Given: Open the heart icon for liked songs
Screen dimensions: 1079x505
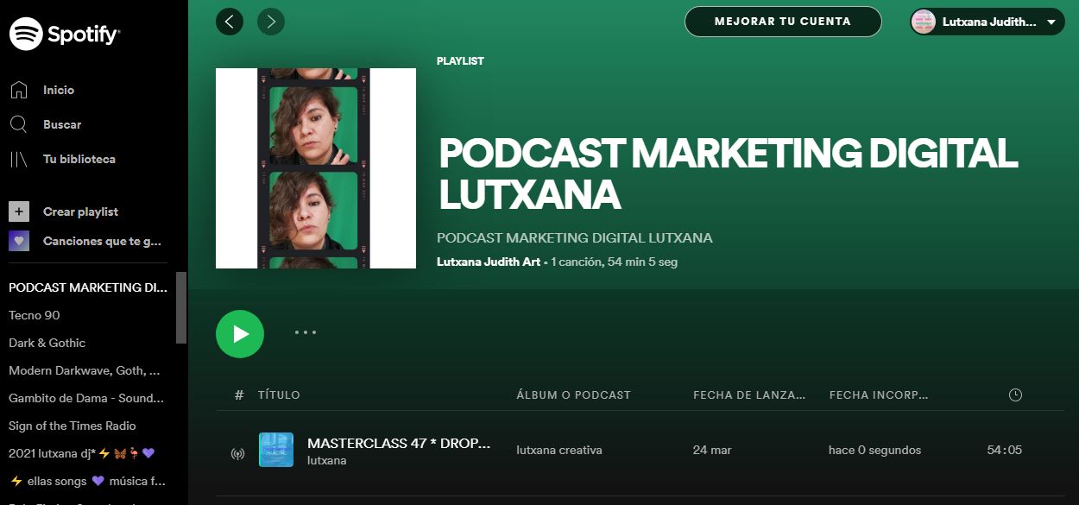Looking at the screenshot, I should (x=19, y=241).
